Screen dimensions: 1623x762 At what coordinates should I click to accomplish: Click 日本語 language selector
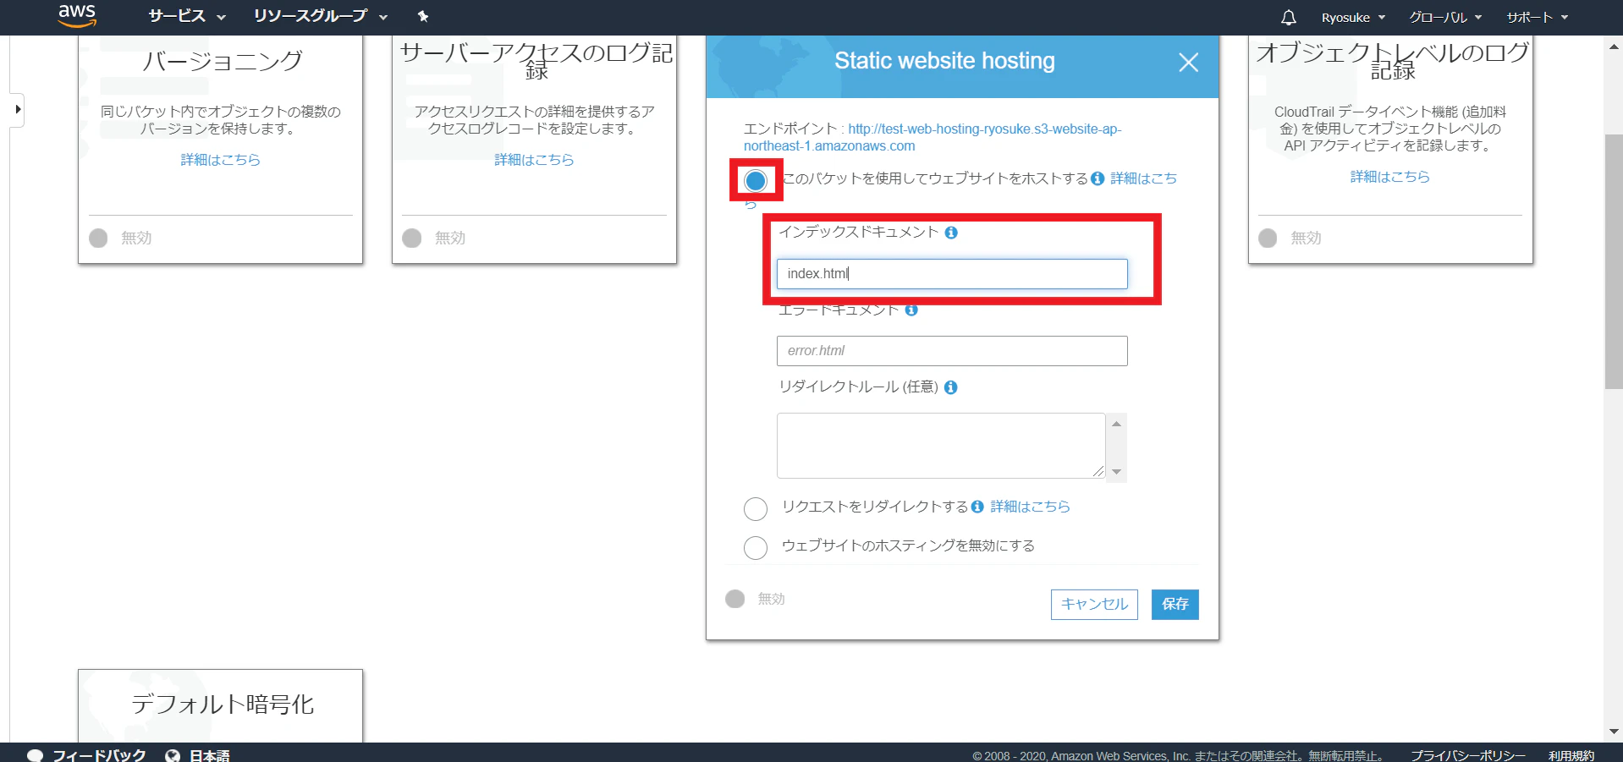tap(209, 755)
